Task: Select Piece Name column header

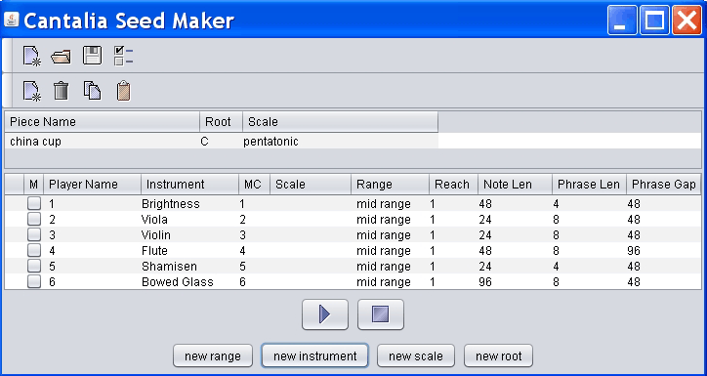Action: tap(103, 122)
